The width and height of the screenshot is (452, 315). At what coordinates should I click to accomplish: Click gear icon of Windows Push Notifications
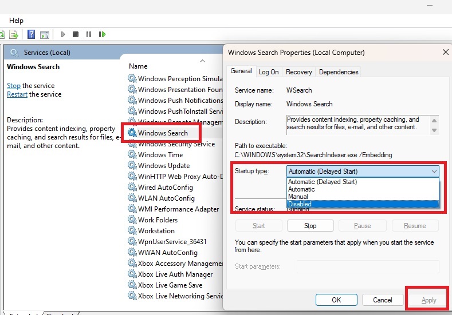coord(132,100)
